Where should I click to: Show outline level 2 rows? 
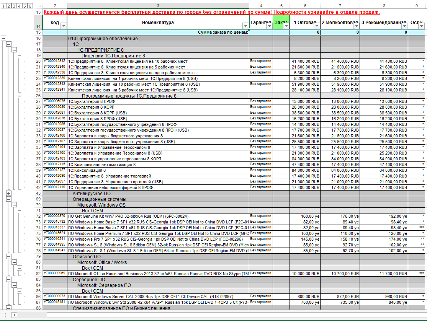point(9,6)
